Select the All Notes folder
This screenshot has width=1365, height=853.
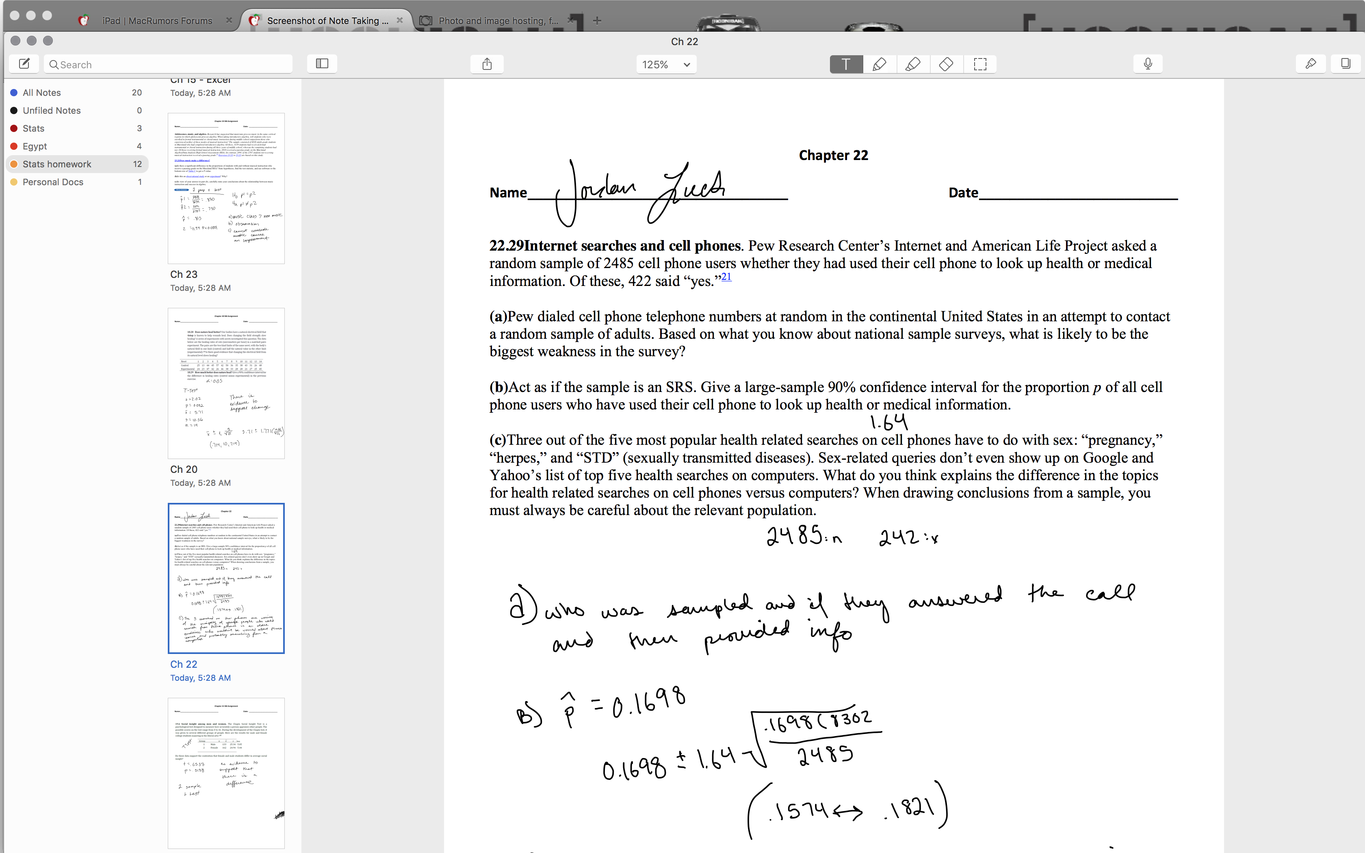pos(77,93)
